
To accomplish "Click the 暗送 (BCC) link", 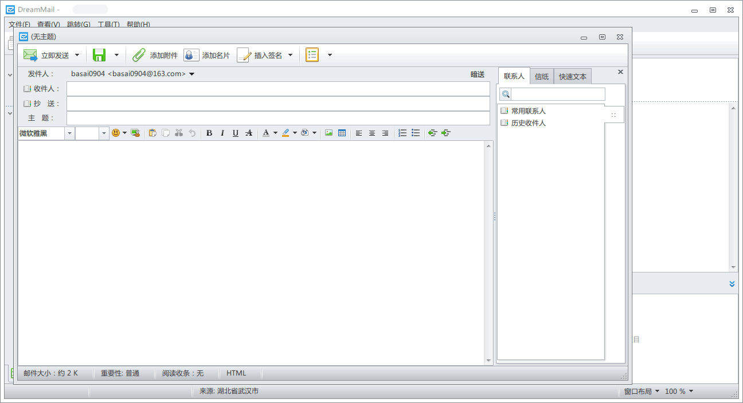I will [x=478, y=74].
